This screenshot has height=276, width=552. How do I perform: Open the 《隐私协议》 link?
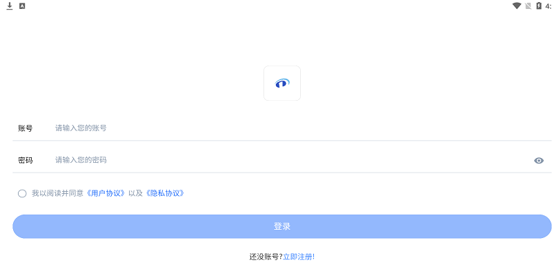(x=164, y=193)
